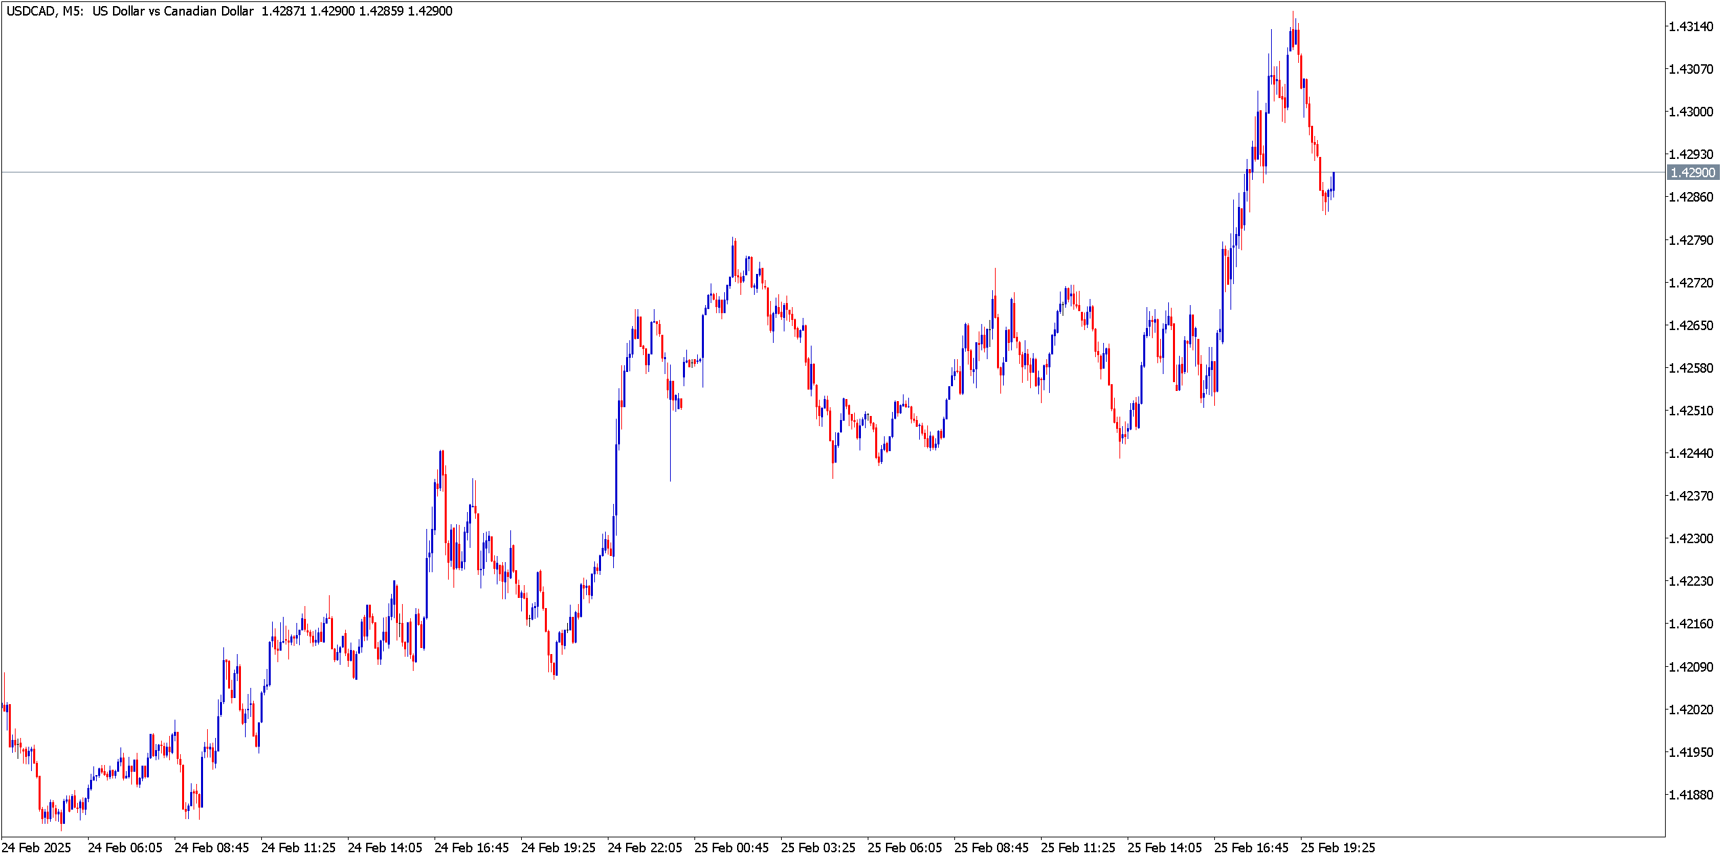Viewport: 1730px width, 859px height.
Task: Click the 1.42300 price axis label
Action: pyautogui.click(x=1691, y=538)
